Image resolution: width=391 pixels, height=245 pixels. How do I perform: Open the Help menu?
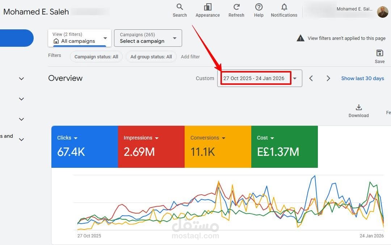click(x=259, y=10)
